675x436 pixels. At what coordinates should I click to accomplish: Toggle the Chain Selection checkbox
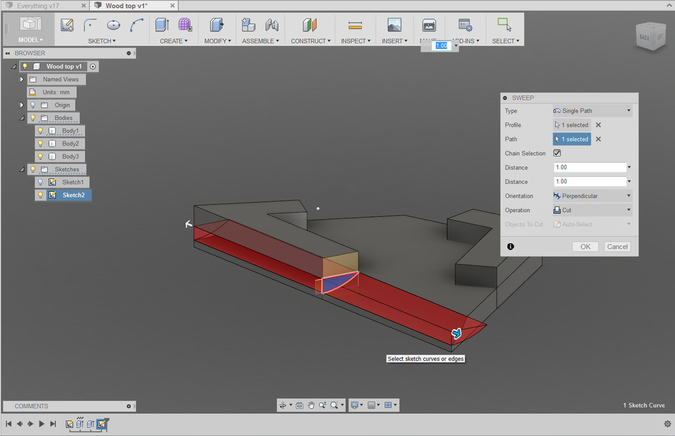pos(557,153)
